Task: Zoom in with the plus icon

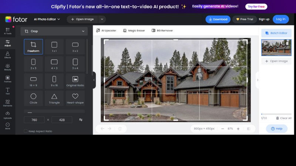Action: (238, 129)
